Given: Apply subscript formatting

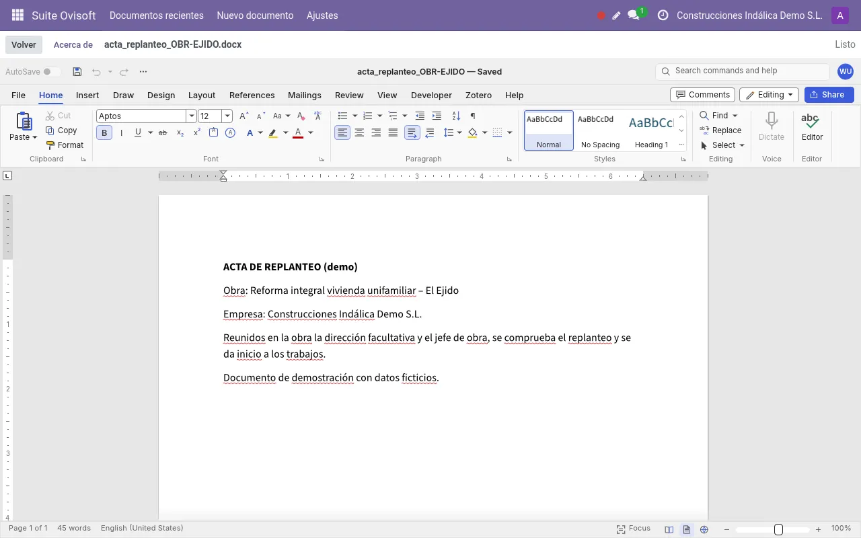Looking at the screenshot, I should point(180,133).
